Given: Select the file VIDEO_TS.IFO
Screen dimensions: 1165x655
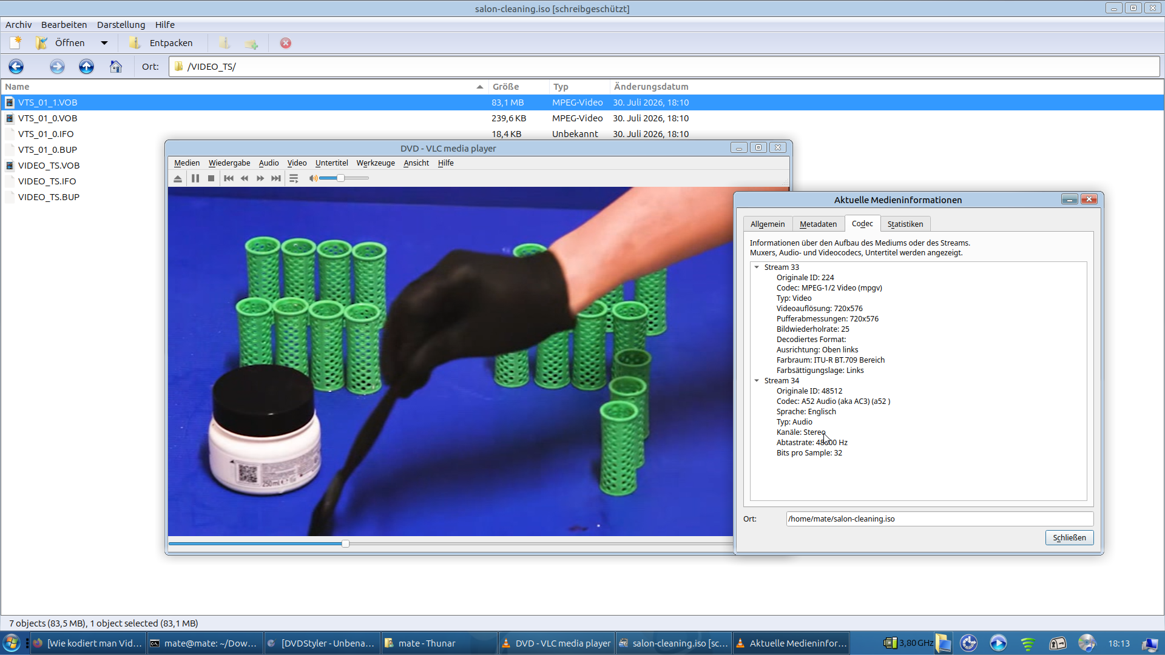Looking at the screenshot, I should [x=47, y=181].
